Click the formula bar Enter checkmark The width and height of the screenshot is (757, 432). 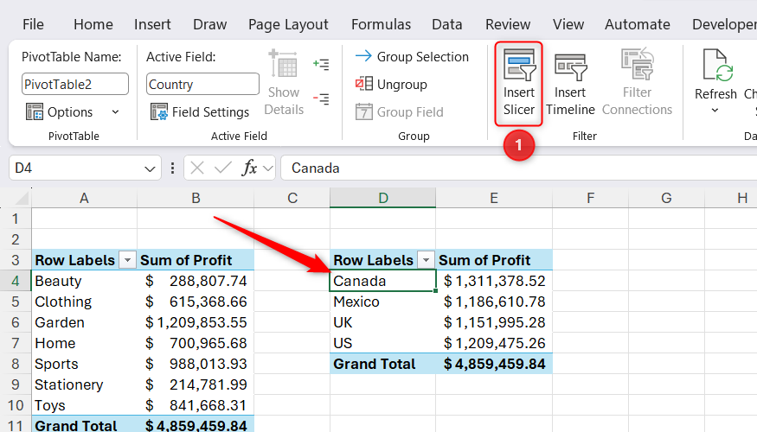(223, 168)
